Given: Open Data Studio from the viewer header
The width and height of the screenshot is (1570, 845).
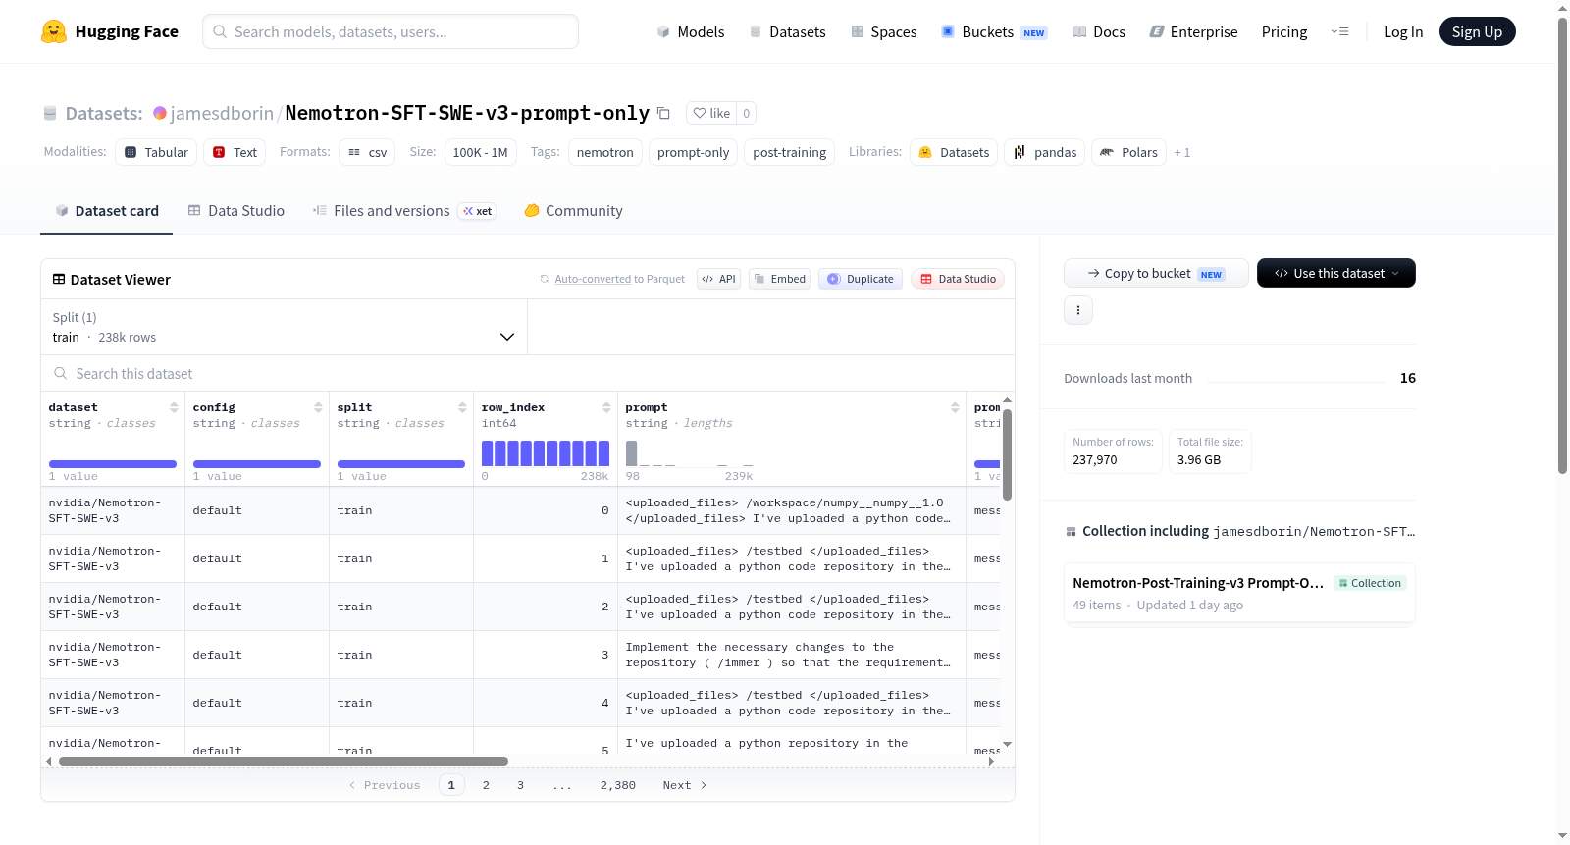Looking at the screenshot, I should [x=958, y=279].
